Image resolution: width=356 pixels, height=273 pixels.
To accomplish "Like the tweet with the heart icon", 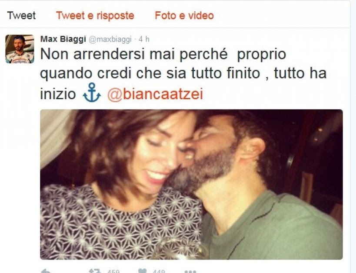I will (143, 271).
